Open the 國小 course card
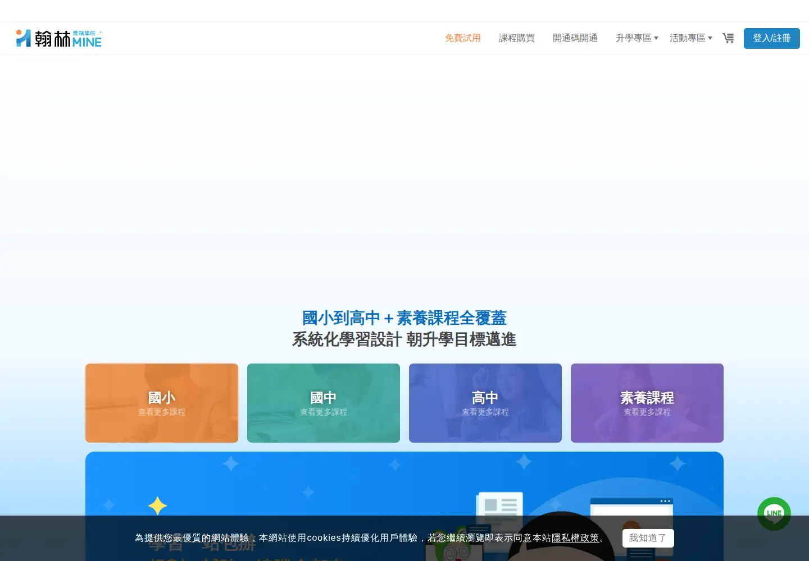Screen dimensions: 809x561 click(x=162, y=403)
